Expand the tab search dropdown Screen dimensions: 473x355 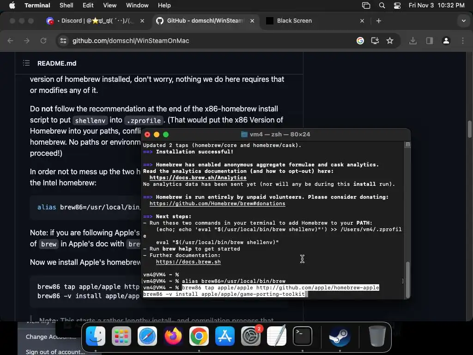point(464,21)
